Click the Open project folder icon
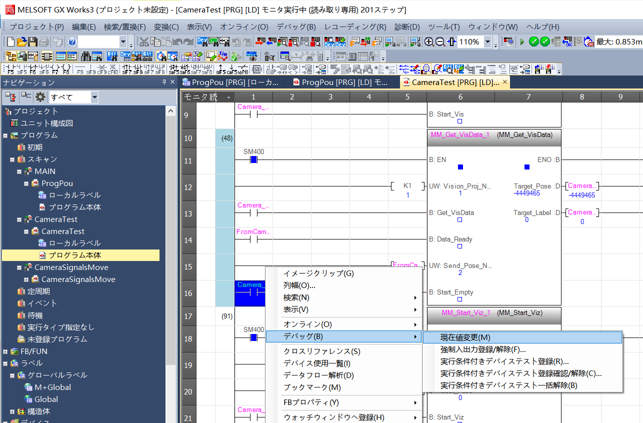Viewport: 643px width, 423px height. pos(21,42)
